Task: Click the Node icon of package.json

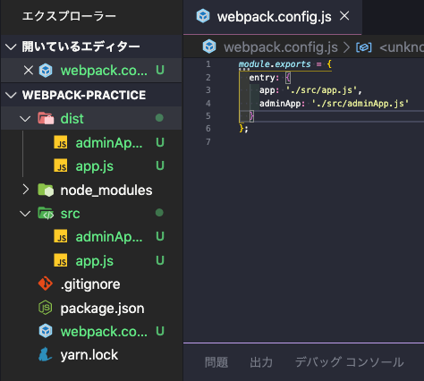Action: (46, 308)
